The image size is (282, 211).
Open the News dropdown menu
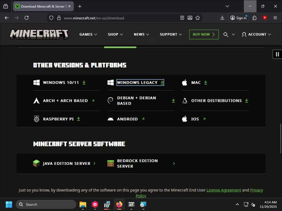click(141, 34)
